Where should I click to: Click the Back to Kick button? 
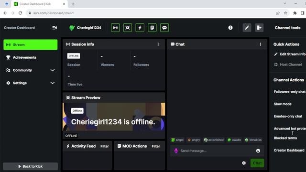click(x=31, y=166)
